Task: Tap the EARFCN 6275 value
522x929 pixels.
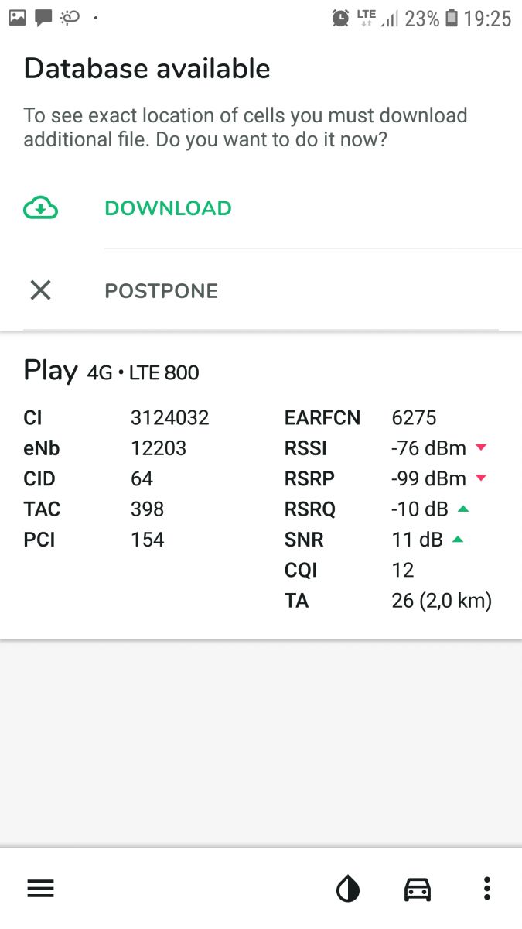Action: point(415,418)
